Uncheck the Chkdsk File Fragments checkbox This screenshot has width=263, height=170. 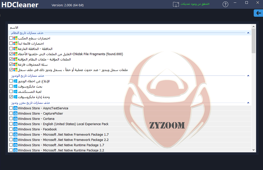11,54
